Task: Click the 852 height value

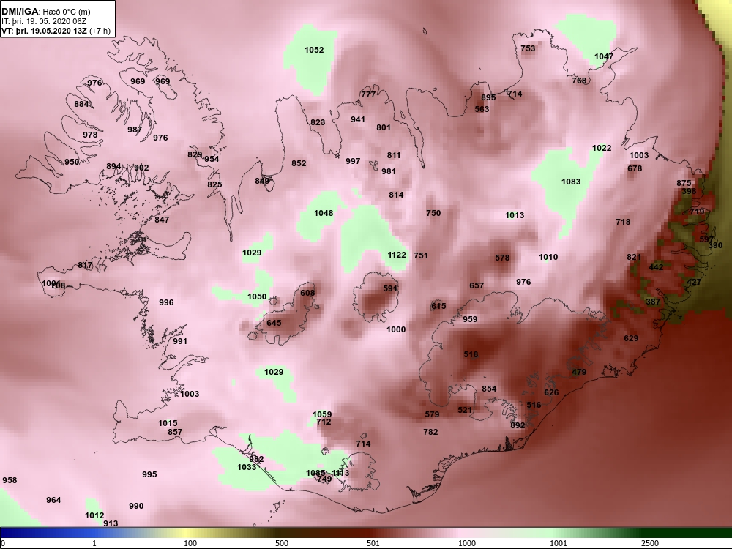Action: pos(299,163)
